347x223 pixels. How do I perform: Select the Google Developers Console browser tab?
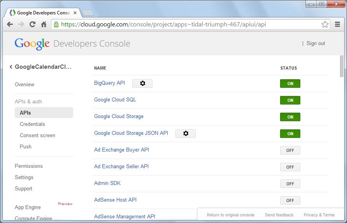point(43,13)
